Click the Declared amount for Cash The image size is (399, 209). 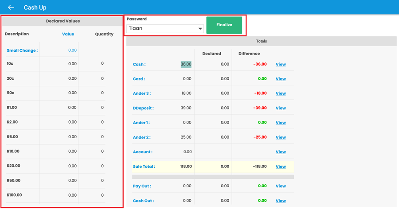pyautogui.click(x=224, y=64)
